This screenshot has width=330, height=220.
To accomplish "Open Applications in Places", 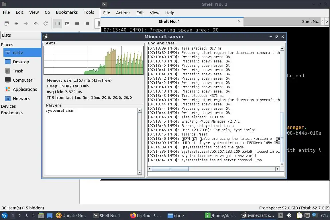I will point(25,89).
